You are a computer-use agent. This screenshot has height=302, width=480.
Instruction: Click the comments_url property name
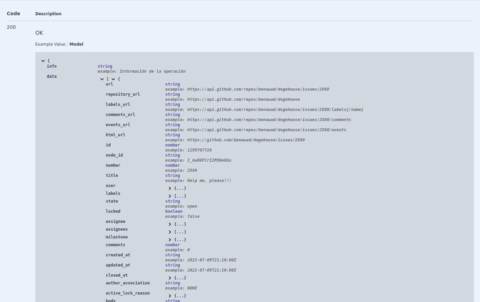coord(120,115)
